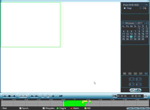Select highlighted day 20 in calendar
The height and width of the screenshot is (110, 150).
131,36
